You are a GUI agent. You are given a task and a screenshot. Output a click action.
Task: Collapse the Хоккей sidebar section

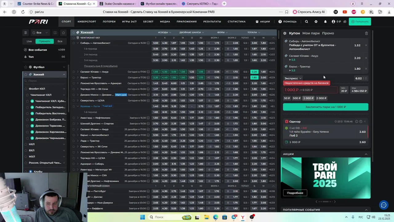(x=64, y=75)
